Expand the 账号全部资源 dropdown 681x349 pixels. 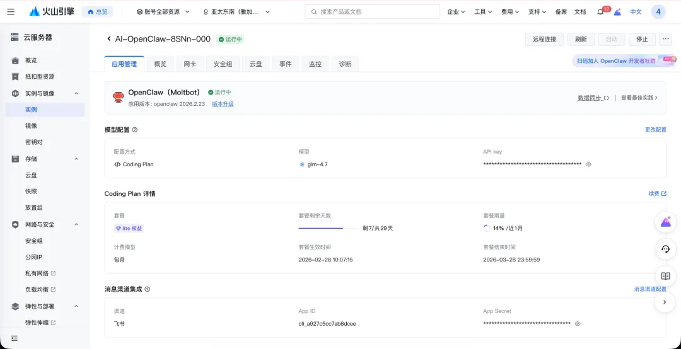tap(163, 12)
